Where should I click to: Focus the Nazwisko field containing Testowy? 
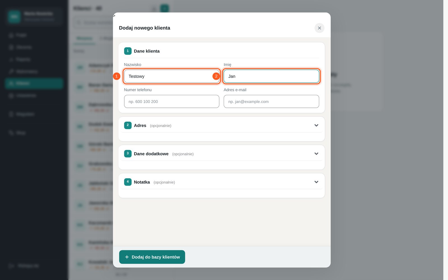coord(172,76)
